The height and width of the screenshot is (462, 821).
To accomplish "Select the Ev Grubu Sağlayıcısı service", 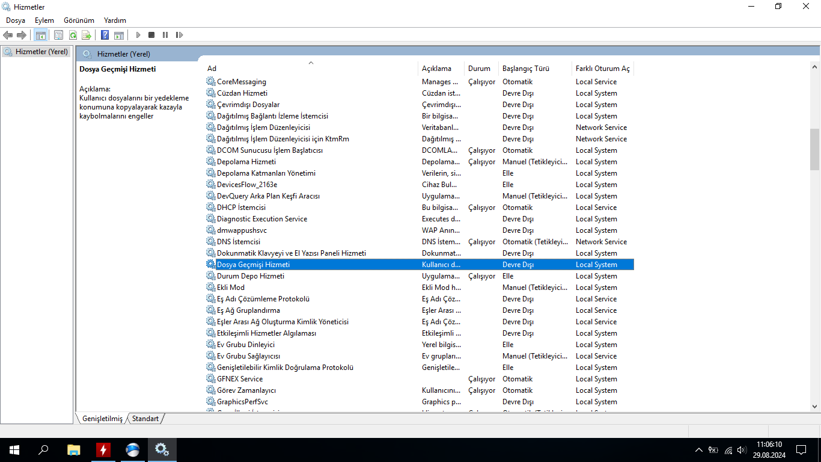I will [x=420, y=356].
